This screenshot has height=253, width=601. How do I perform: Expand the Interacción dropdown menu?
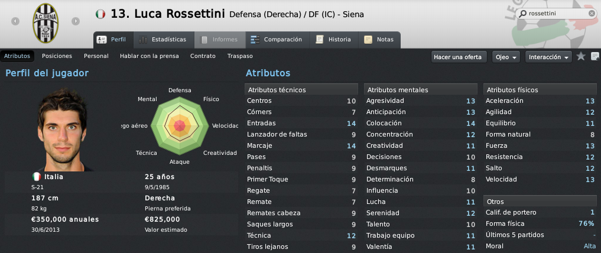[x=548, y=57]
